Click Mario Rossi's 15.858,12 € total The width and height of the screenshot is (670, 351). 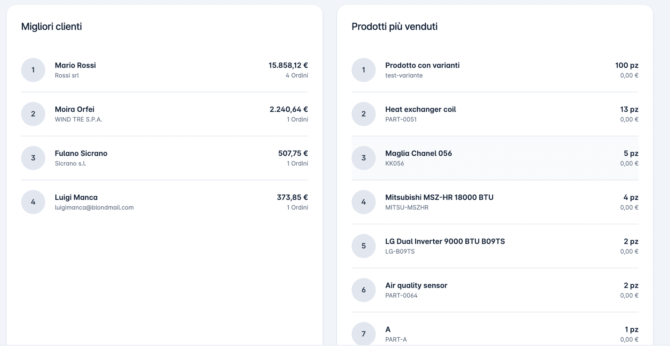point(288,65)
